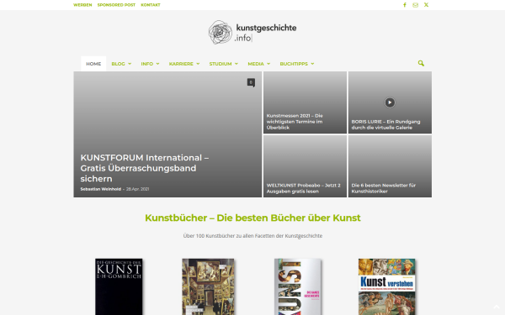Open the INFO menu
Screen dimensions: 505x315
pos(150,64)
